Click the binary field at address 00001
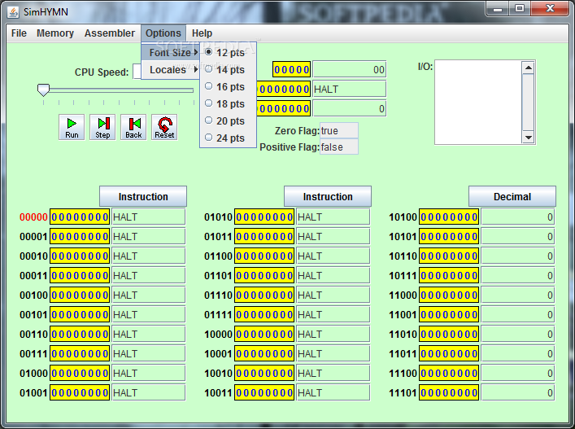575x429 pixels. tap(80, 236)
